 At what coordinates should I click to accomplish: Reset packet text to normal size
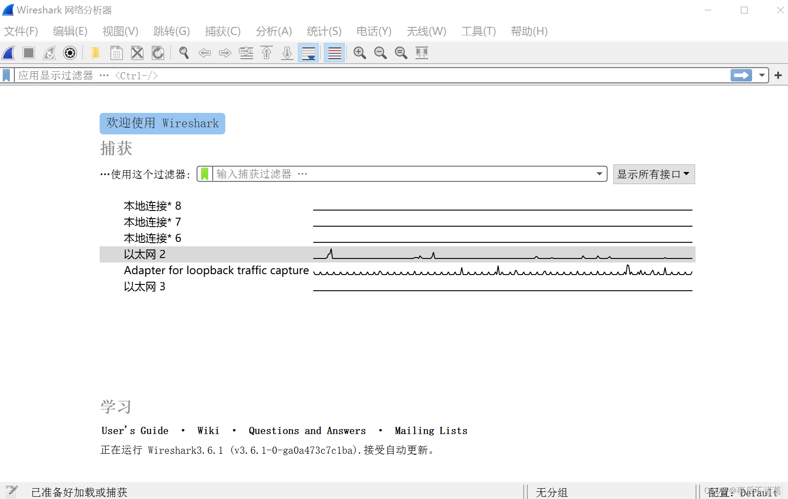point(401,53)
